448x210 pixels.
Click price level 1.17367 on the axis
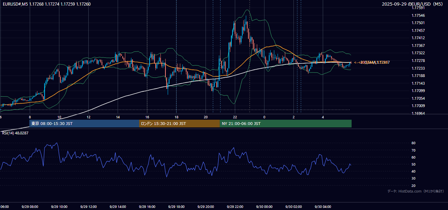pyautogui.click(x=418, y=45)
